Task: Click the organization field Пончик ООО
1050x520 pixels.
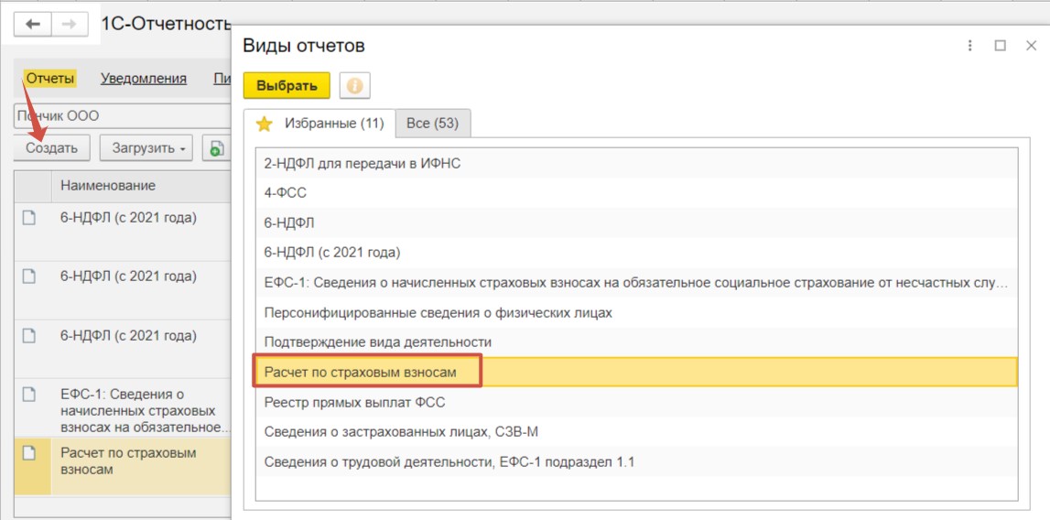Action: pyautogui.click(x=122, y=116)
